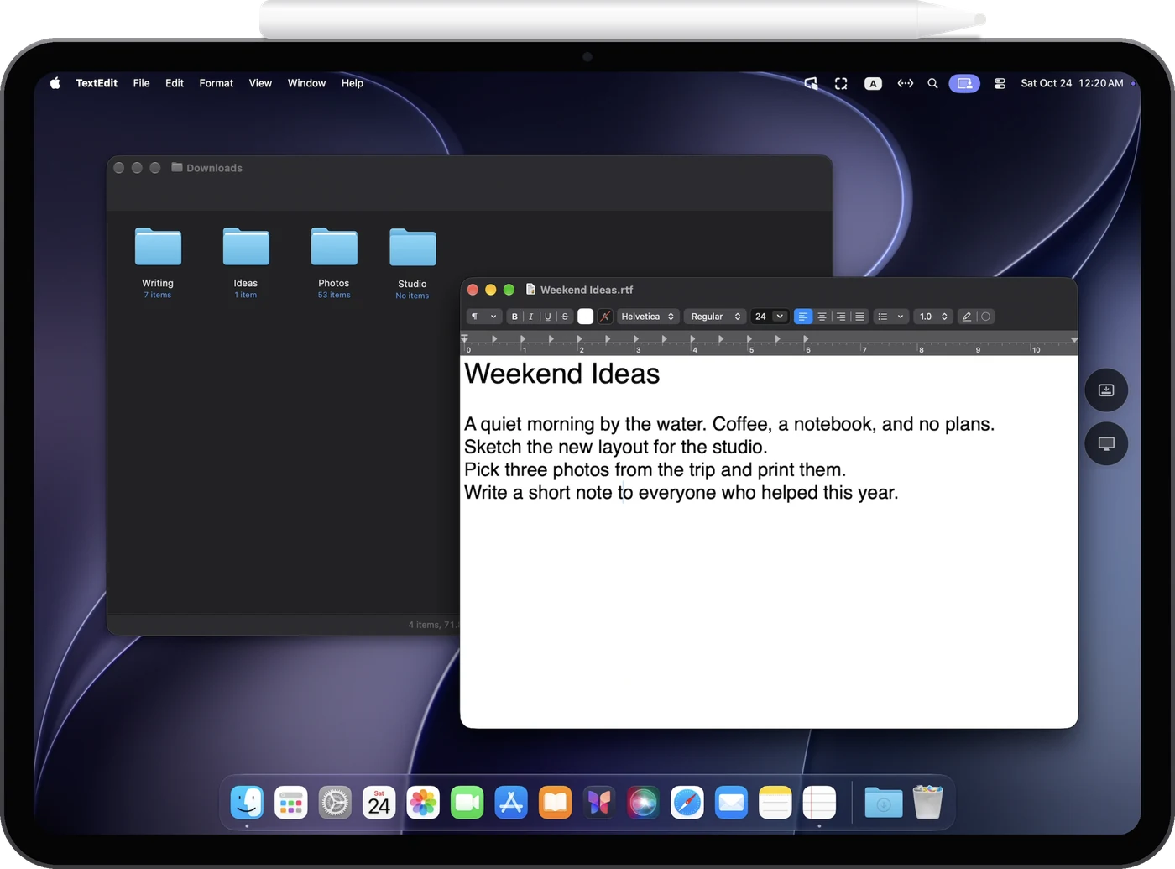Image resolution: width=1175 pixels, height=869 pixels.
Task: Click the text input source icon in menu bar
Action: (x=873, y=83)
